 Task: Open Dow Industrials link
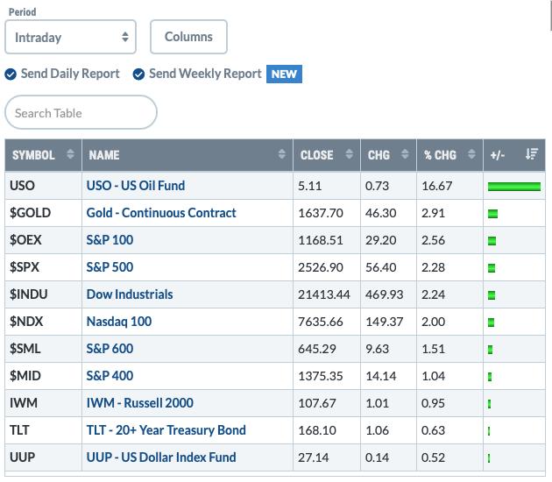tap(130, 294)
